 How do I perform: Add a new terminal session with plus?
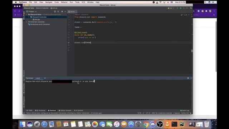coord(45,78)
